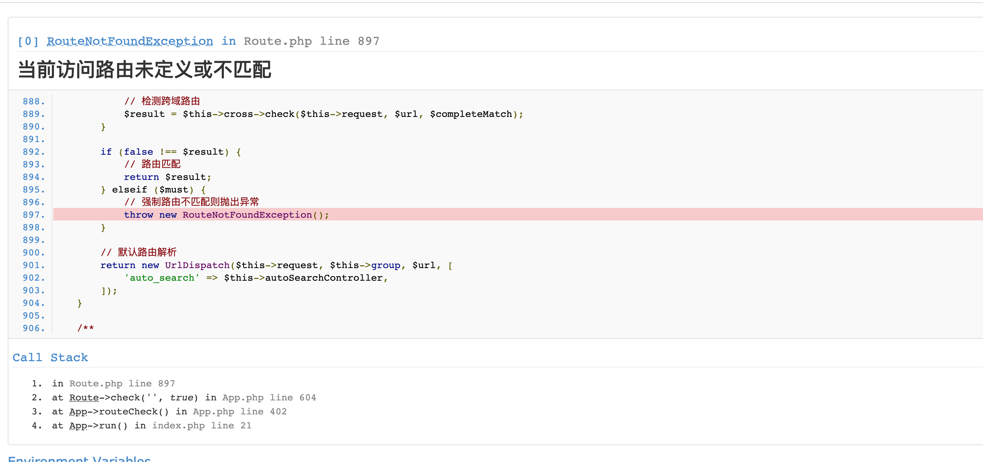This screenshot has height=462, width=983.
Task: Click the return $result; line
Action: [x=167, y=177]
